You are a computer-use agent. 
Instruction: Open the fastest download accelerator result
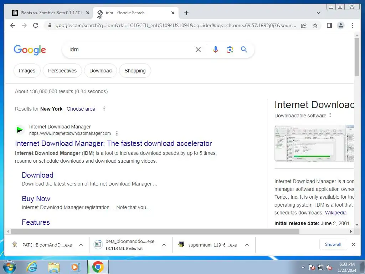[113, 143]
